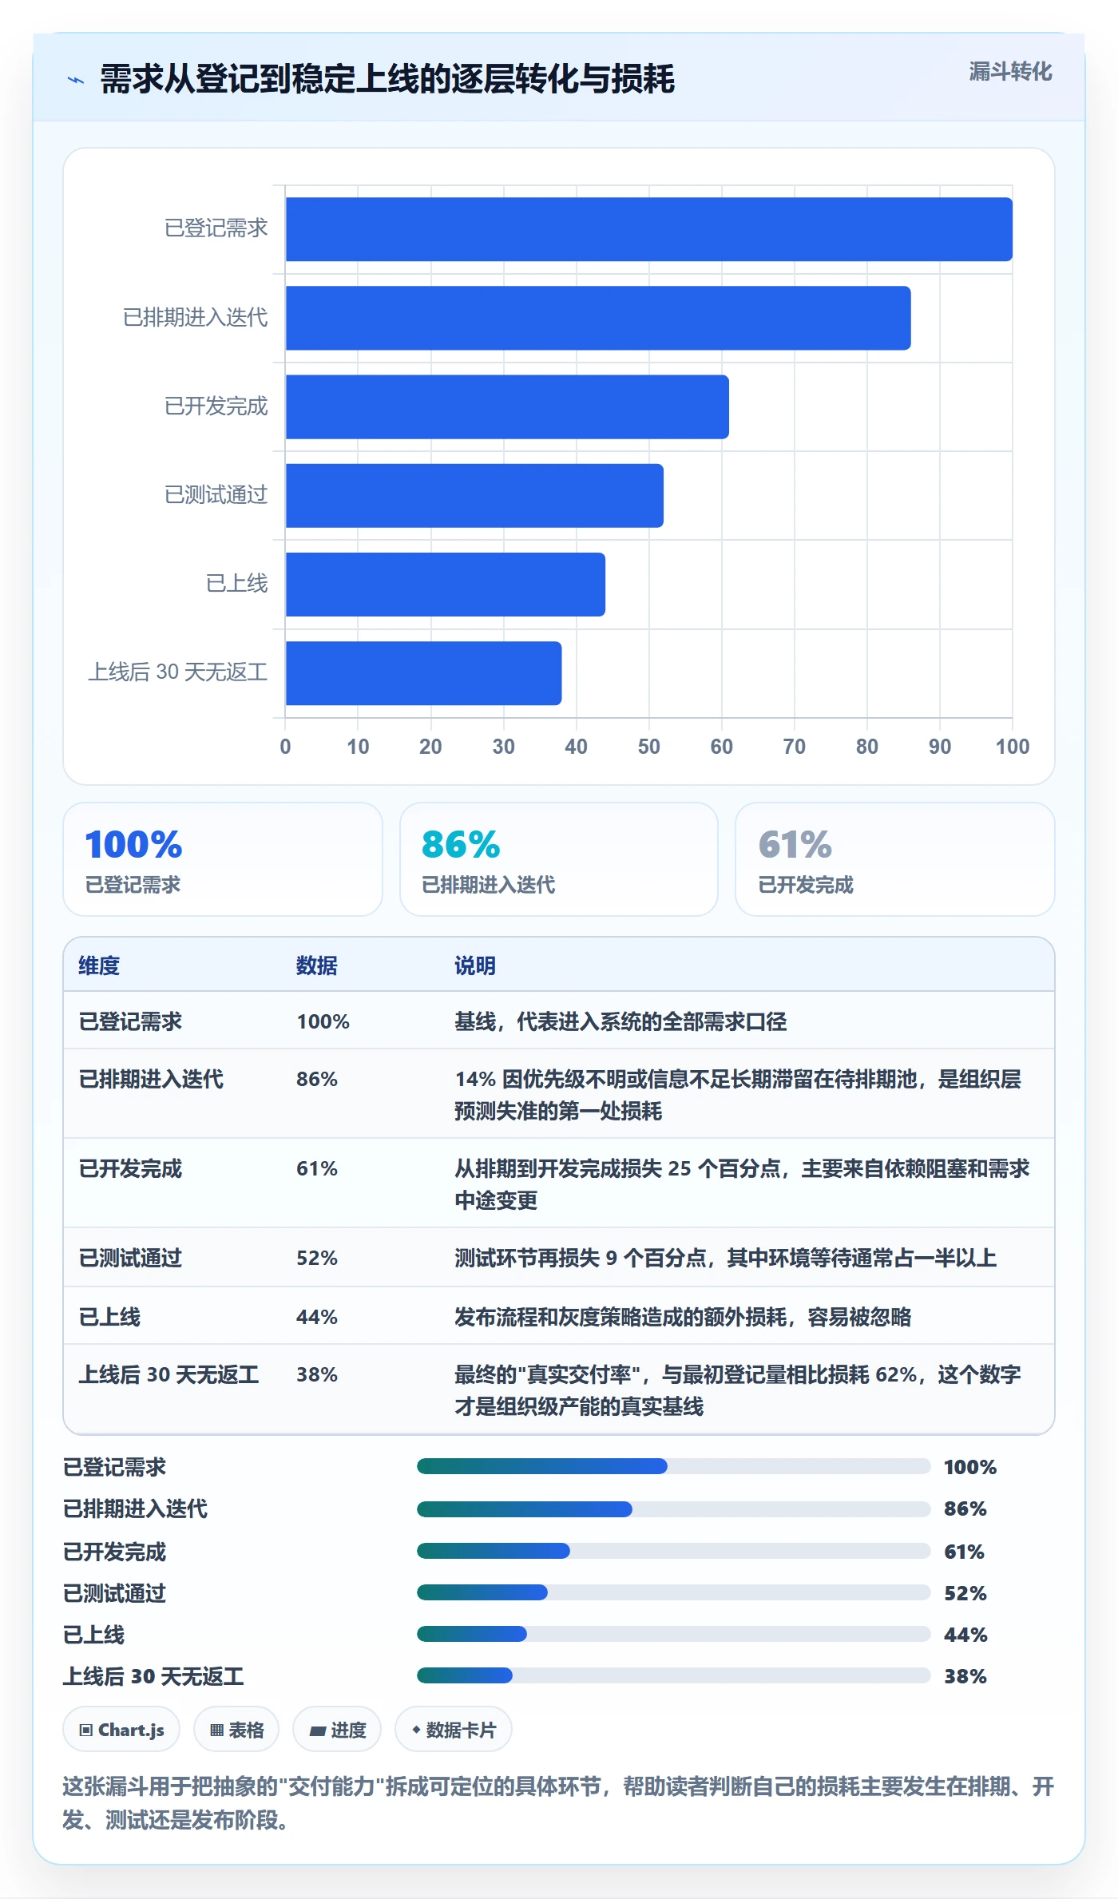1118x1899 pixels.
Task: Click the 38% cell in the table
Action: [317, 1374]
